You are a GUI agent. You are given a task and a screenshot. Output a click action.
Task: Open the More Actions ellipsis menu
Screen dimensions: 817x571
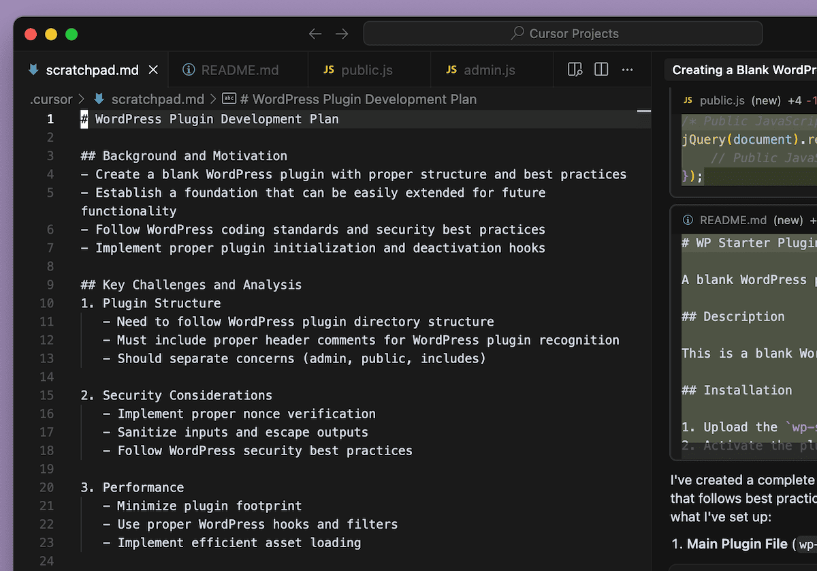pyautogui.click(x=628, y=70)
